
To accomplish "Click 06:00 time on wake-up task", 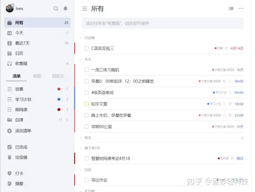I will tap(239, 81).
